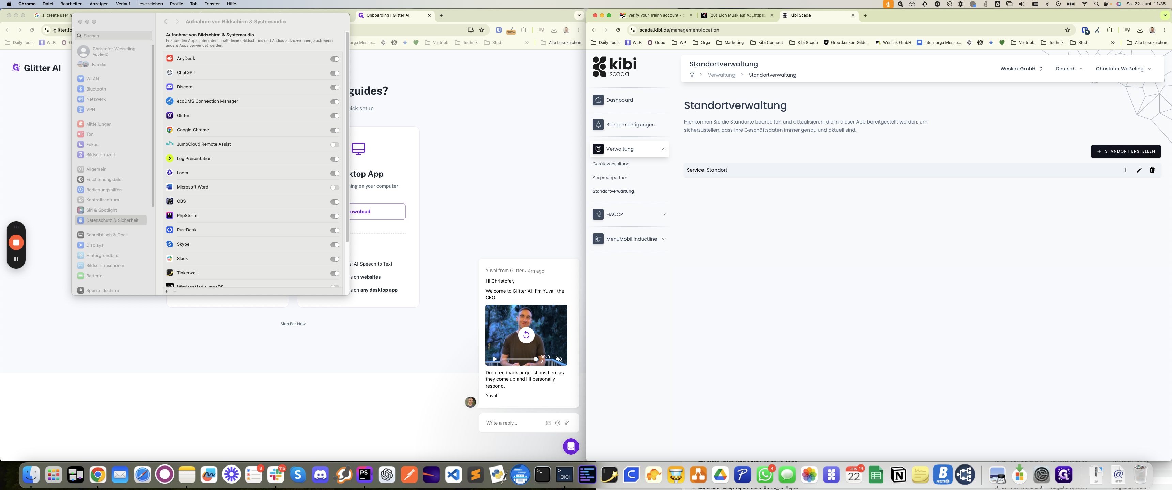
Task: Toggle Glitter screen recording permission
Action: pos(335,116)
